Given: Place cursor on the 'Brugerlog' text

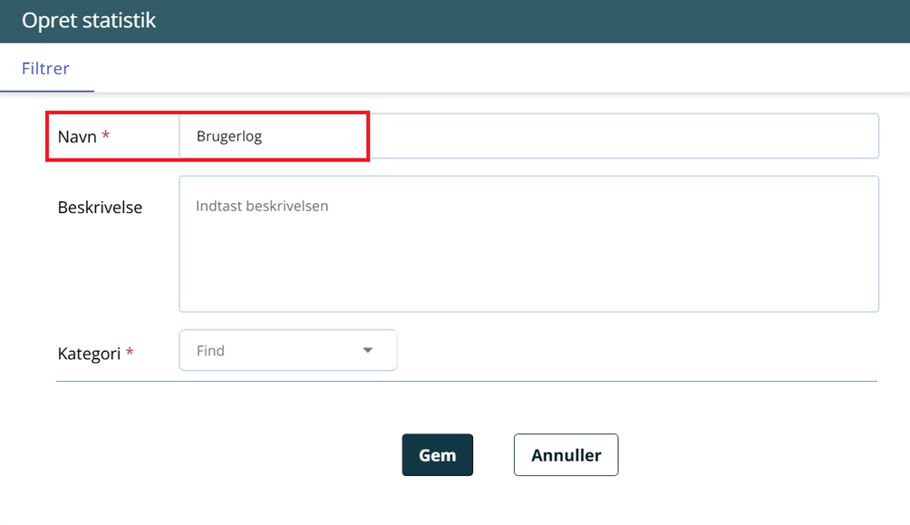Looking at the screenshot, I should 229,137.
